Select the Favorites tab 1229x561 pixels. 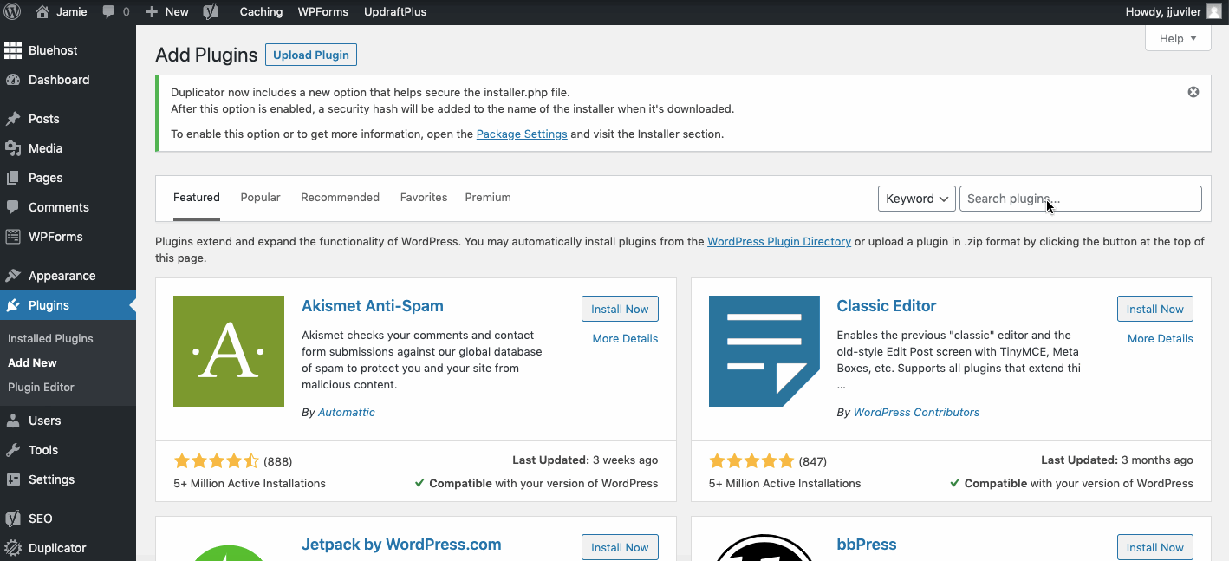(423, 197)
